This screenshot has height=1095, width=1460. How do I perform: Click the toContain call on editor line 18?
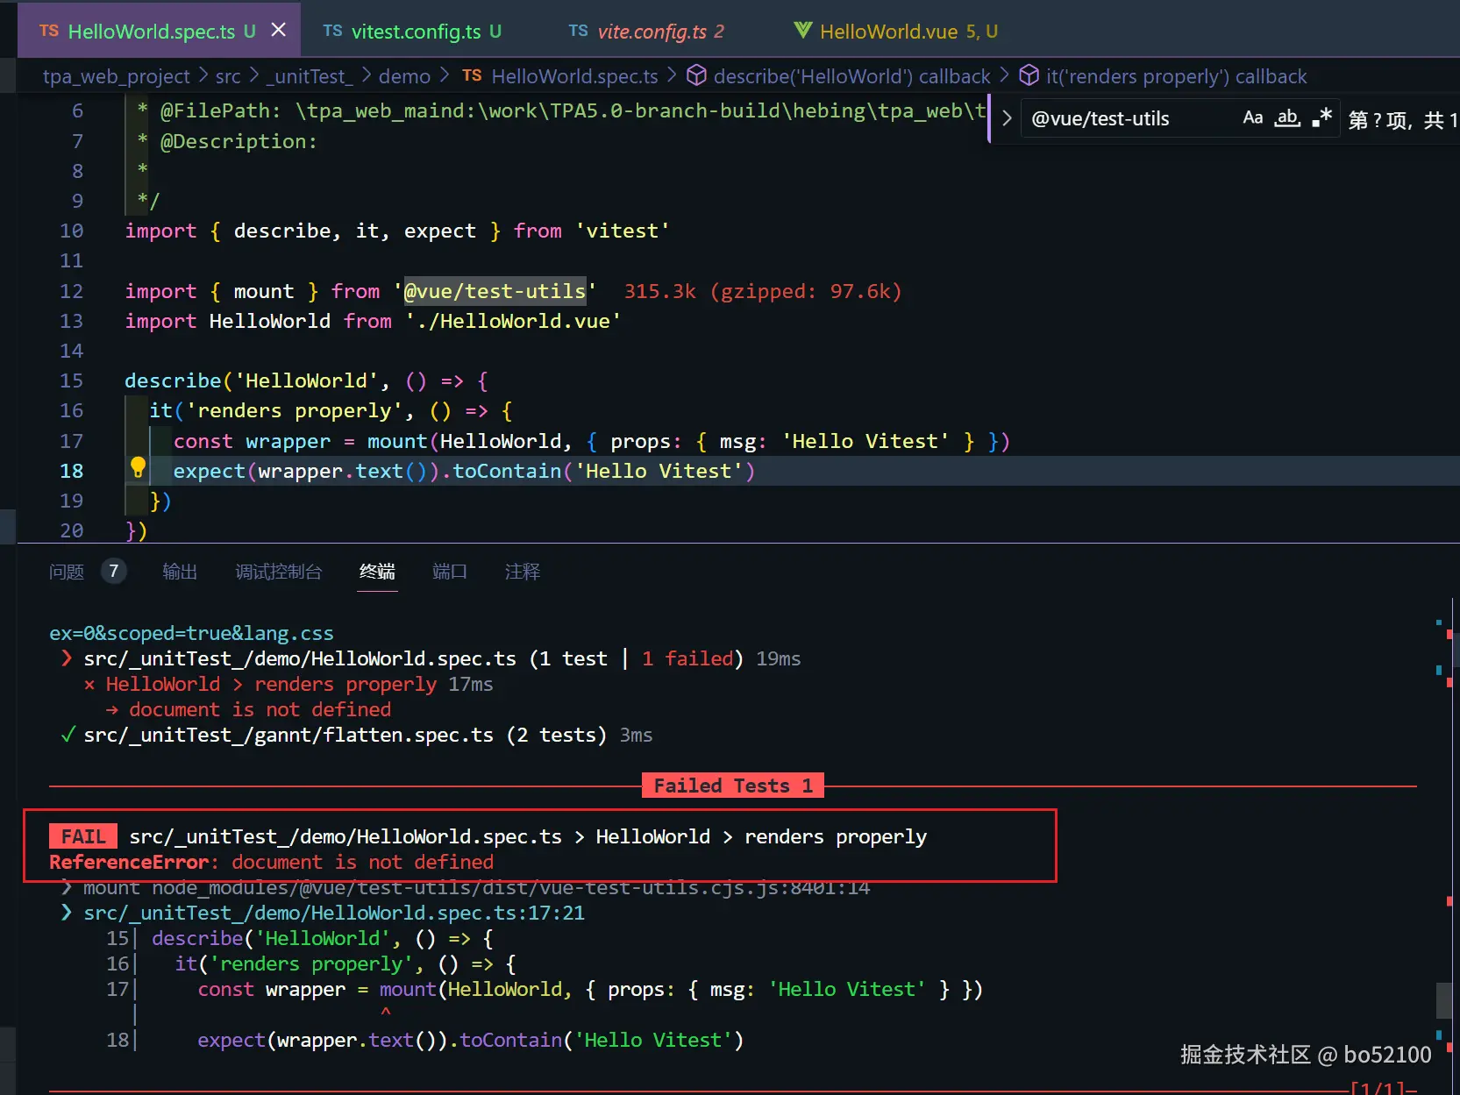507,471
